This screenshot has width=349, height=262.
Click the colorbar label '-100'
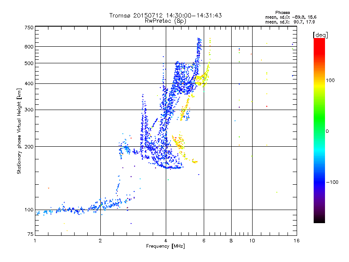[332, 182]
